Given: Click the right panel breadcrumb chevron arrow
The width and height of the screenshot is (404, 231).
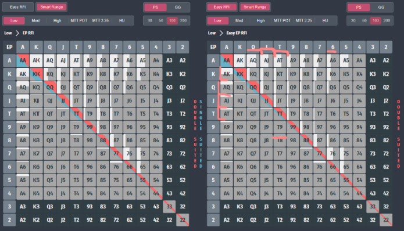Looking at the screenshot, I should pos(221,33).
